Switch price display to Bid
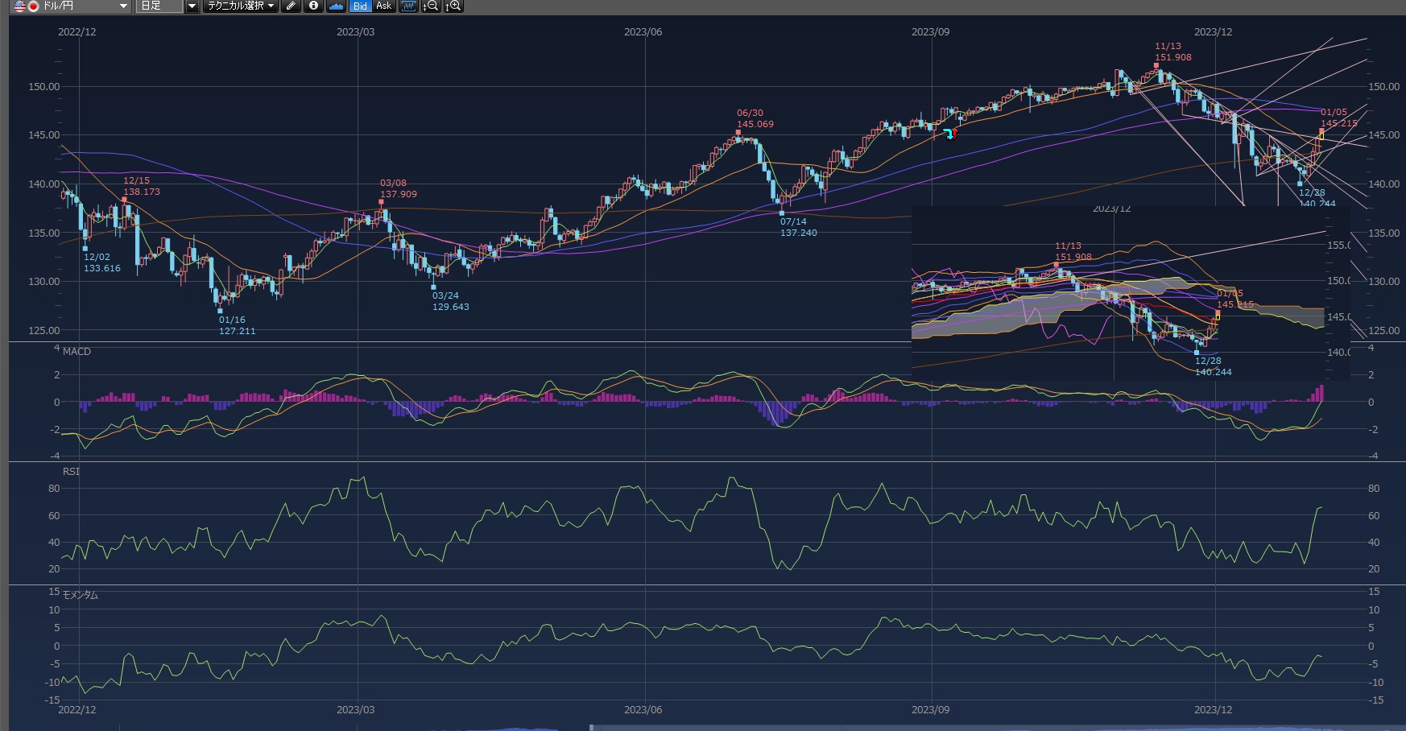Viewport: 1406px width, 731px height. pos(360,6)
